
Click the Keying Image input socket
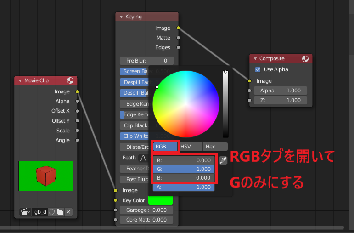(x=115, y=191)
